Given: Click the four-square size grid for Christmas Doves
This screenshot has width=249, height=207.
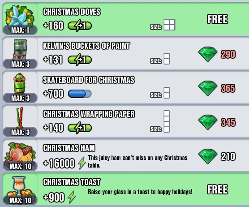Looking at the screenshot, I should 169,25.
